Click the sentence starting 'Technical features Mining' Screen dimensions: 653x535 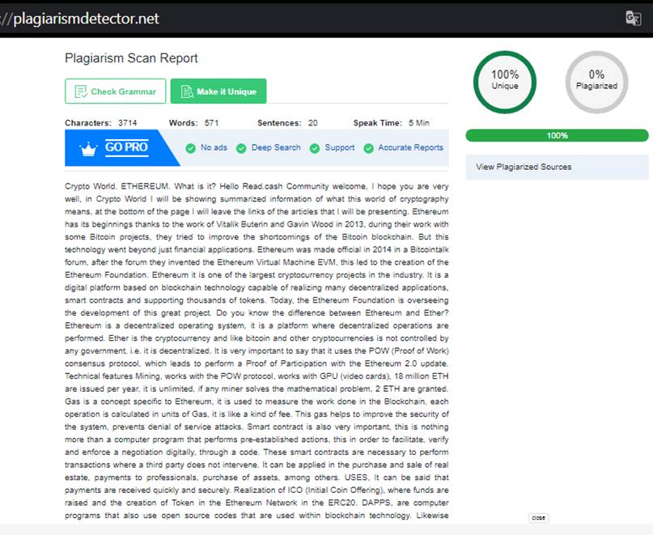coord(257,382)
